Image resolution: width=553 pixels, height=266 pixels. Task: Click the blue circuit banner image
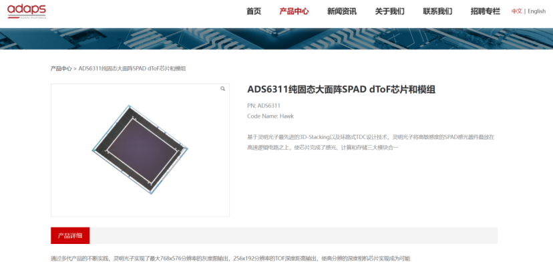pos(276,39)
